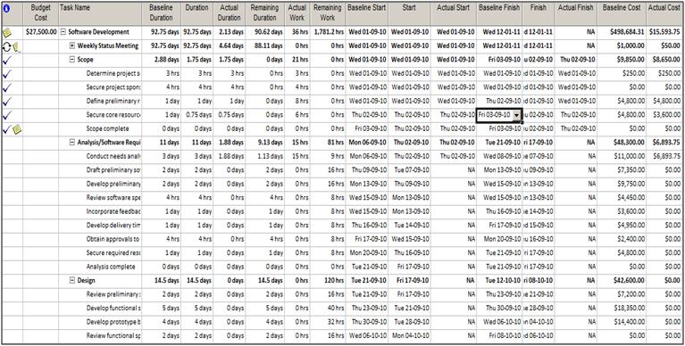Viewport: 685px width, 346px height.
Task: Select the Baseline Duration column header
Action: pyautogui.click(x=161, y=13)
